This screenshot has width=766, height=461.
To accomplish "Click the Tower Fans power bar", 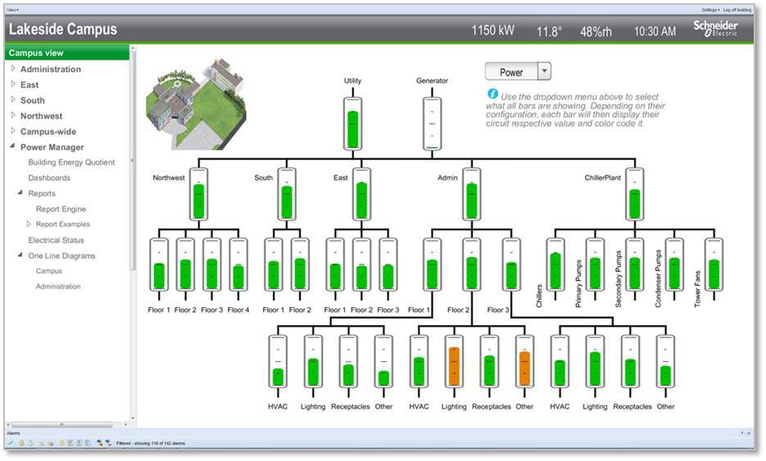I will point(714,264).
